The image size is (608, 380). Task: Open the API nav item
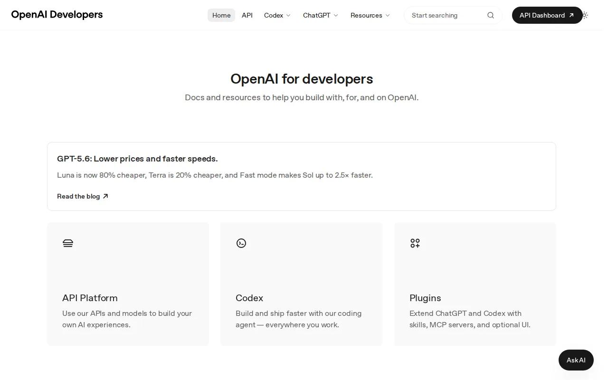[247, 15]
